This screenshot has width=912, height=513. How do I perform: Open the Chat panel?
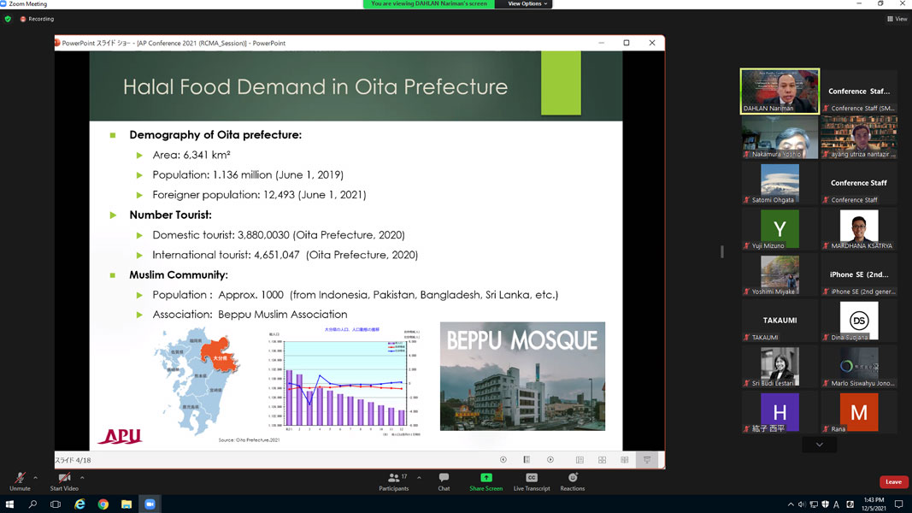[444, 481]
